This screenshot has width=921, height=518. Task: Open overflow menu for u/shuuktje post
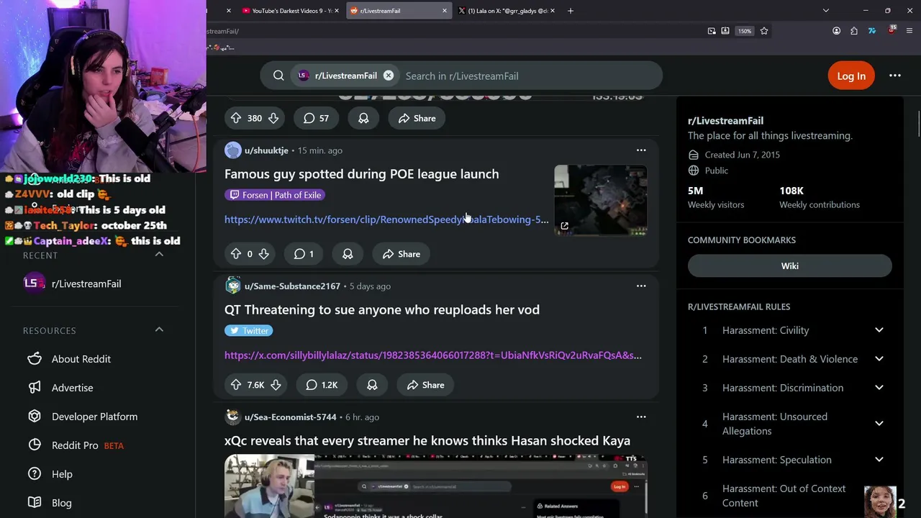[641, 150]
